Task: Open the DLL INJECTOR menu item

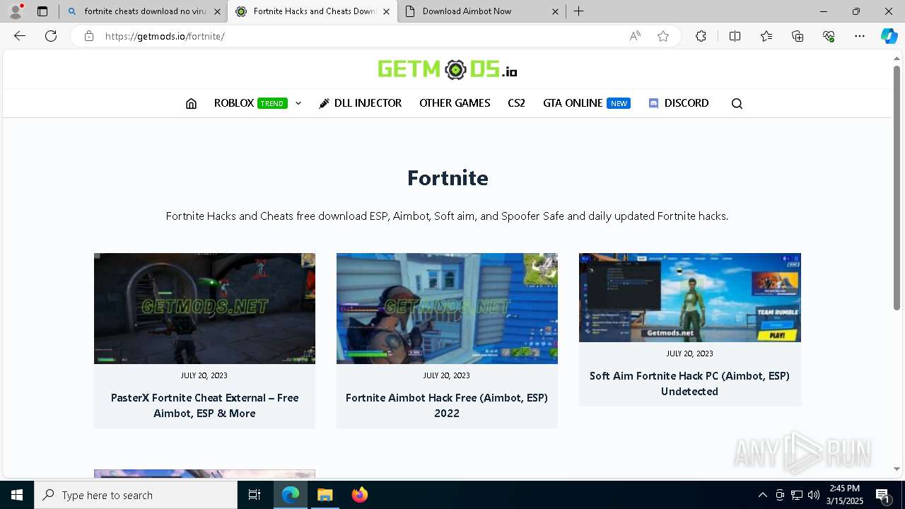Action: click(360, 103)
